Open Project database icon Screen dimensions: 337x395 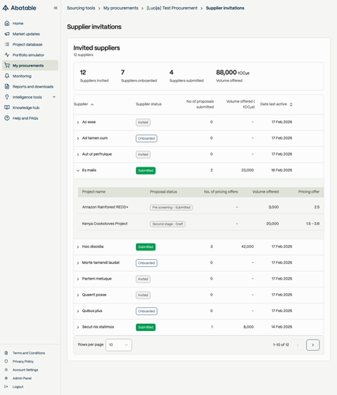7,44
